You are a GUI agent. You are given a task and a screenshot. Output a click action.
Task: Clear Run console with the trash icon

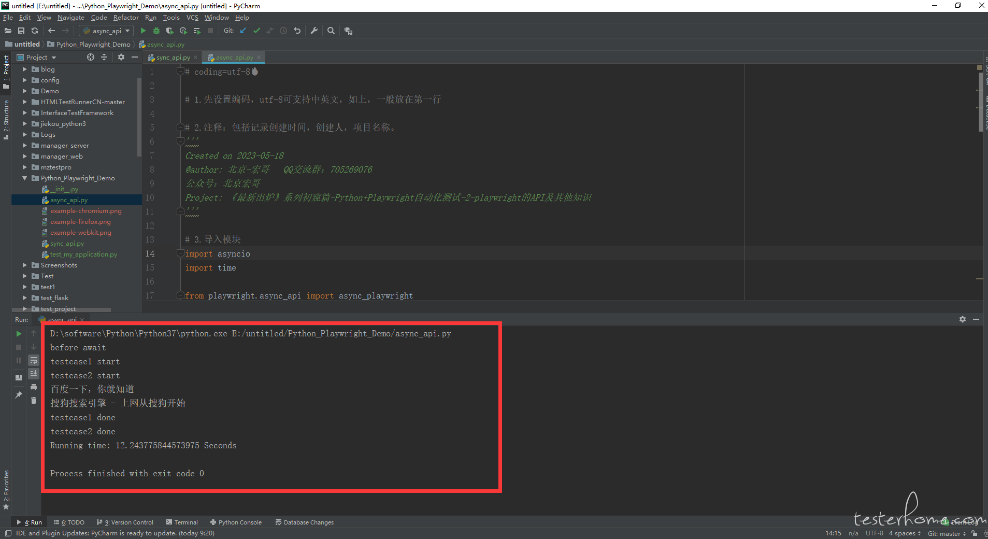click(34, 400)
